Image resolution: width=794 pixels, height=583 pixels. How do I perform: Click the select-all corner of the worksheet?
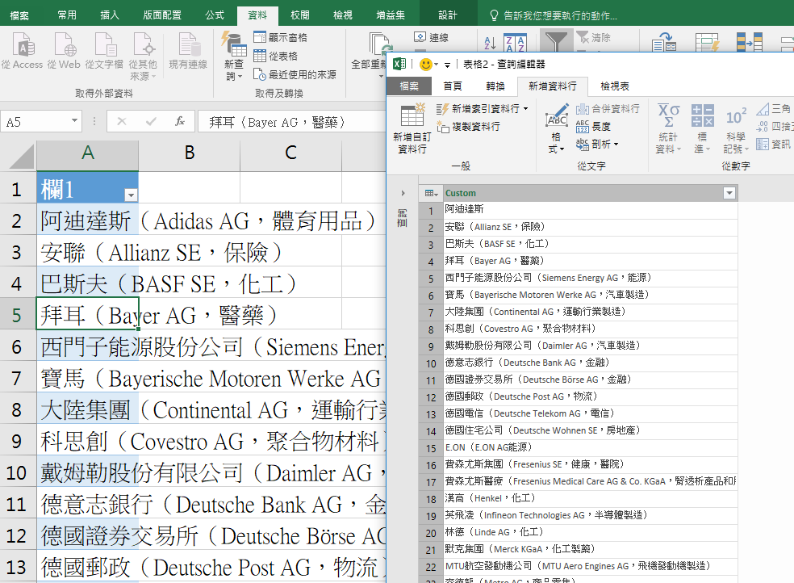(x=19, y=156)
